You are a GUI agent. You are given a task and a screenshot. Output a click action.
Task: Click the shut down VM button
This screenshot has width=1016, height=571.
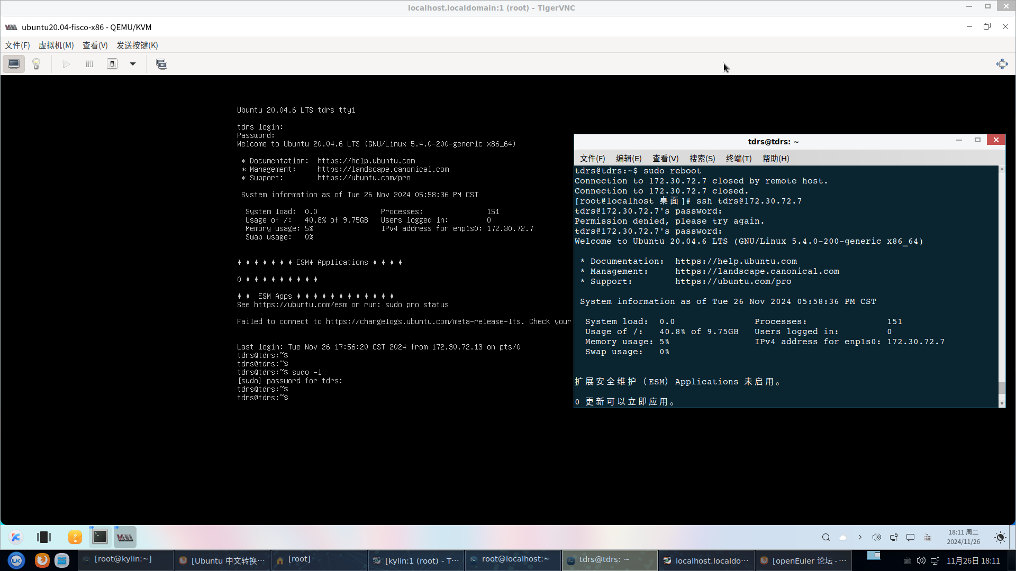click(112, 64)
